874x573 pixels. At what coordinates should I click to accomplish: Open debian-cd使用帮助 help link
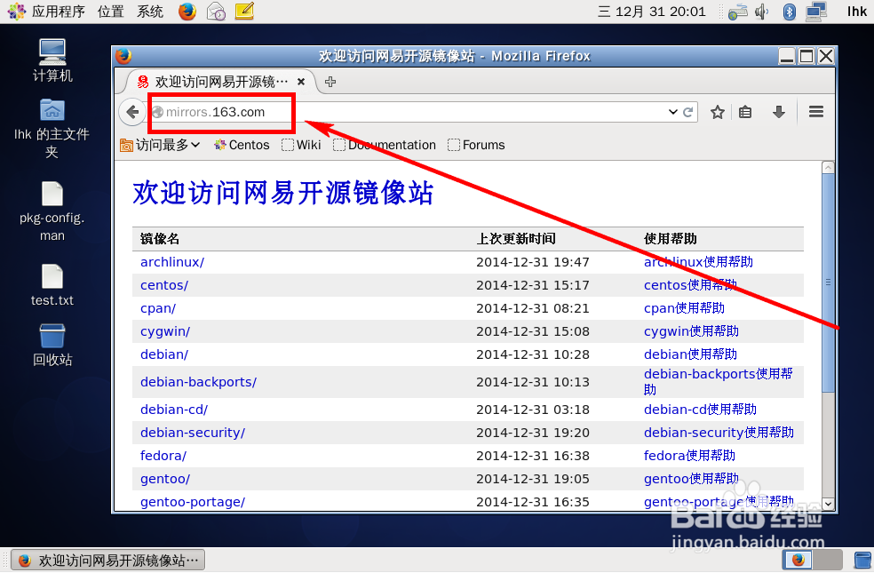[700, 410]
